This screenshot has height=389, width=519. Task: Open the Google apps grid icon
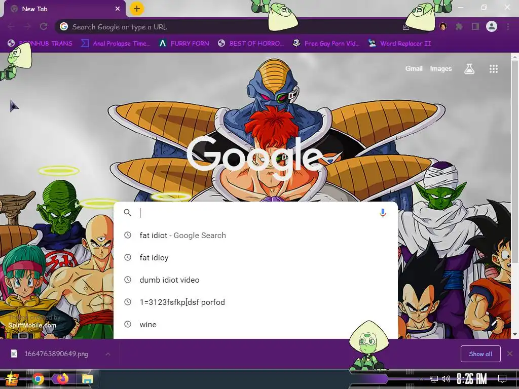click(x=494, y=69)
